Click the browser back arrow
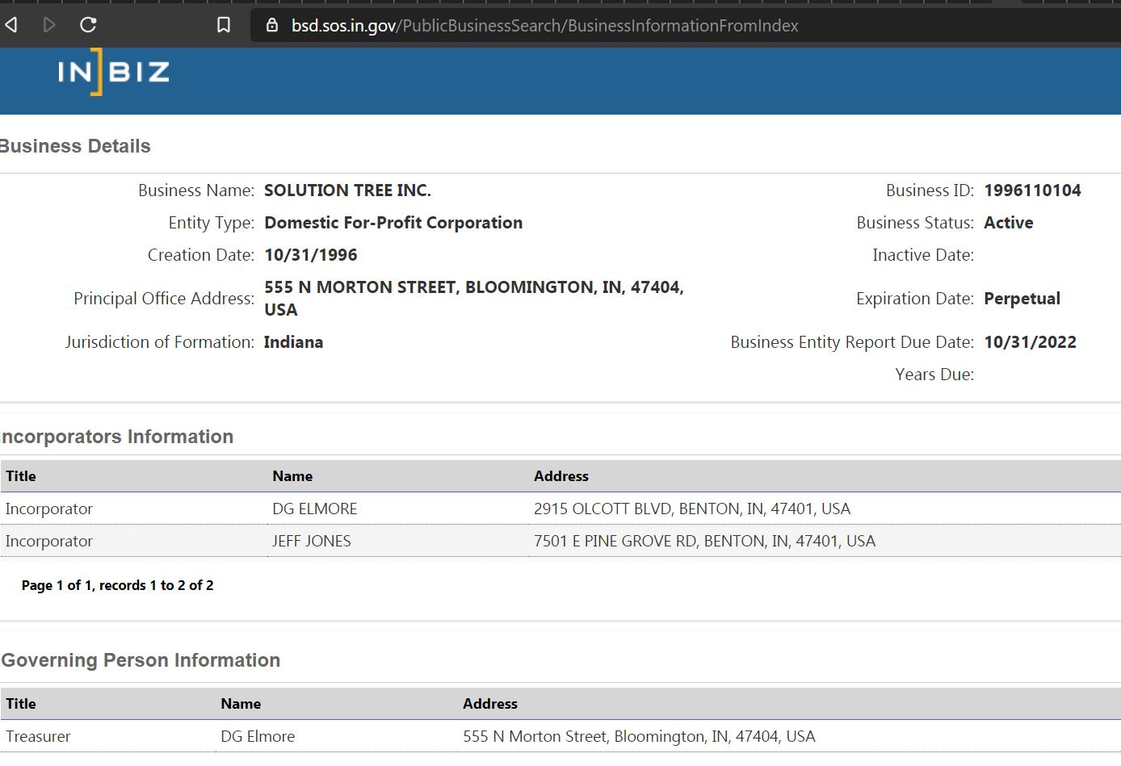 pos(11,25)
